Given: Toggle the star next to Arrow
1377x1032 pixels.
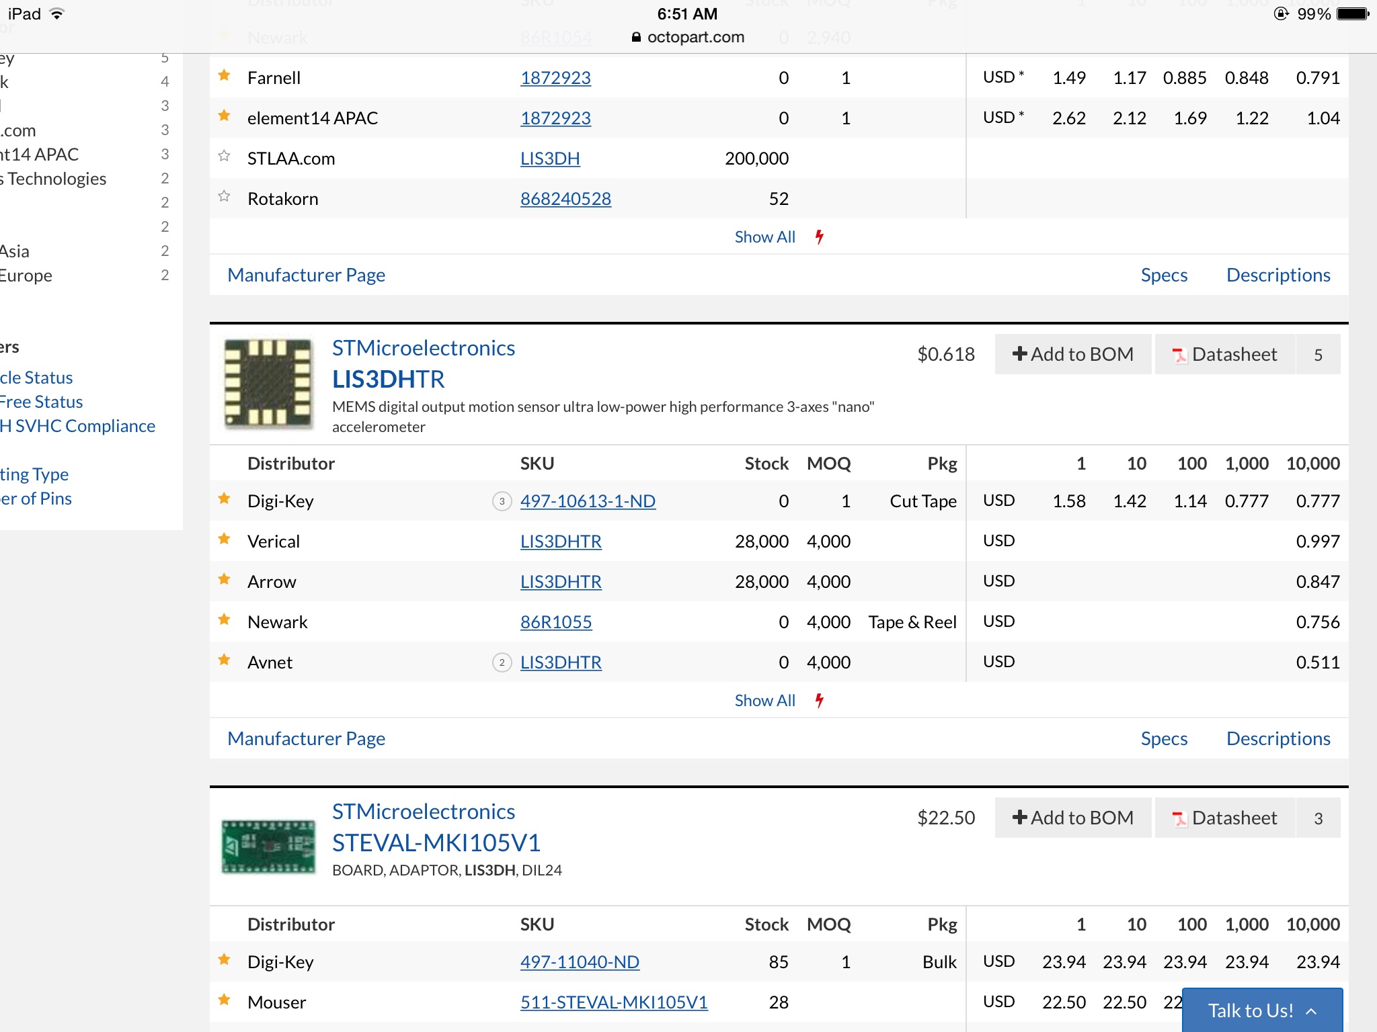Looking at the screenshot, I should pyautogui.click(x=225, y=580).
